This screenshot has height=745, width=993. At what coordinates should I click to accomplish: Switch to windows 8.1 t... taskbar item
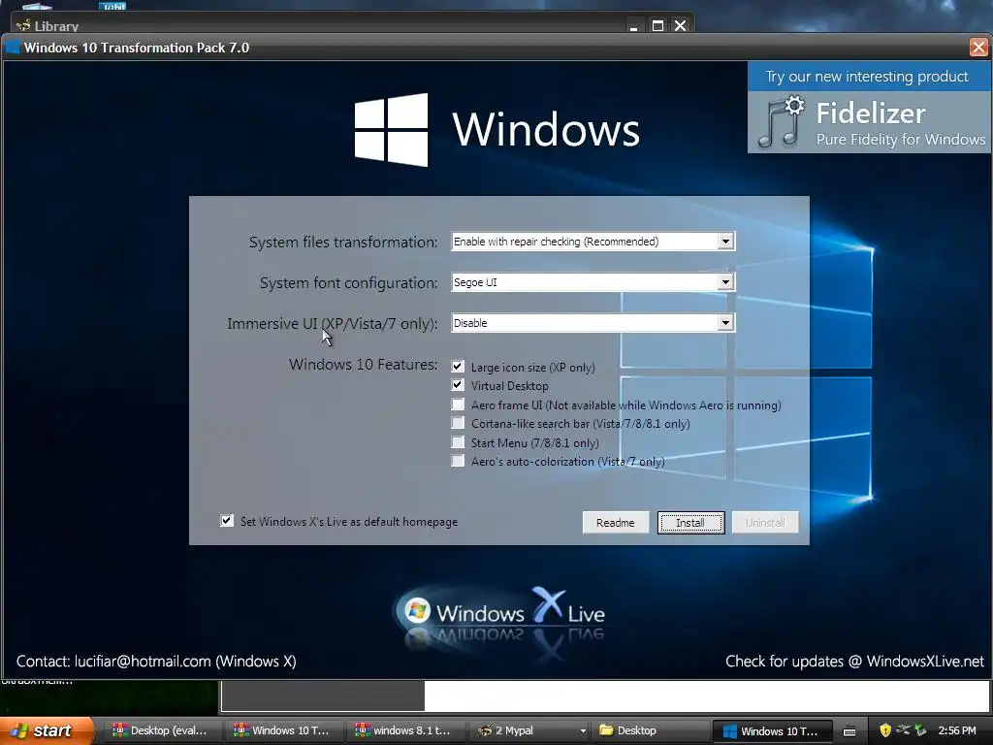[x=405, y=730]
